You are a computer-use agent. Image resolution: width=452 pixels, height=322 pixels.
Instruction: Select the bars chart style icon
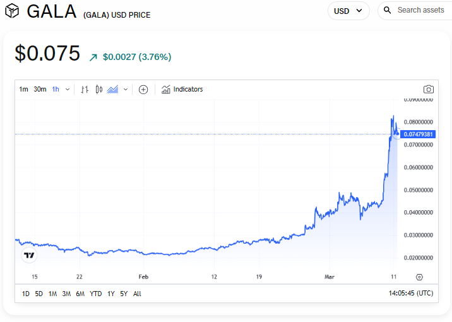85,90
